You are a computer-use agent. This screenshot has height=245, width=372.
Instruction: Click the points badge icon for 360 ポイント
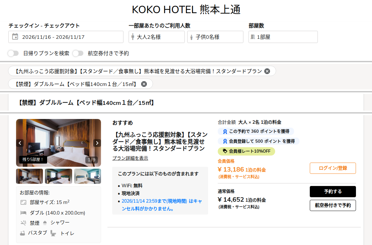coord(225,131)
